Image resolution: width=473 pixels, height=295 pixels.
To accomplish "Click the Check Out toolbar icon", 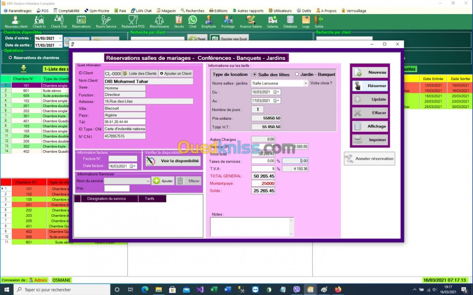I will (x=59, y=22).
